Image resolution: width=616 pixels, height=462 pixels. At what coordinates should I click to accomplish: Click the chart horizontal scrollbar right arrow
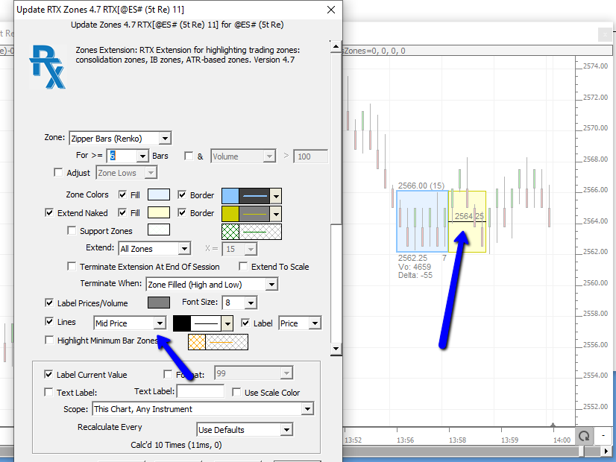tap(607, 452)
